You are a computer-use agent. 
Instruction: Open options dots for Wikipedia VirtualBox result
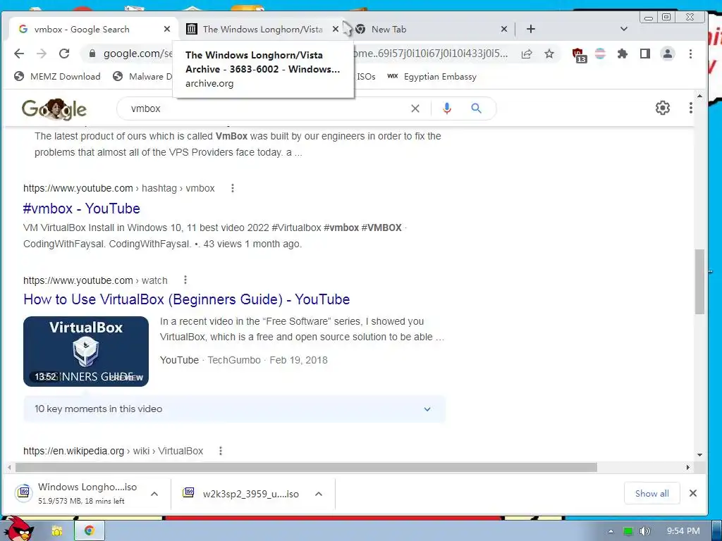tap(221, 451)
